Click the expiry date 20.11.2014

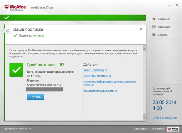[x=34, y=76]
